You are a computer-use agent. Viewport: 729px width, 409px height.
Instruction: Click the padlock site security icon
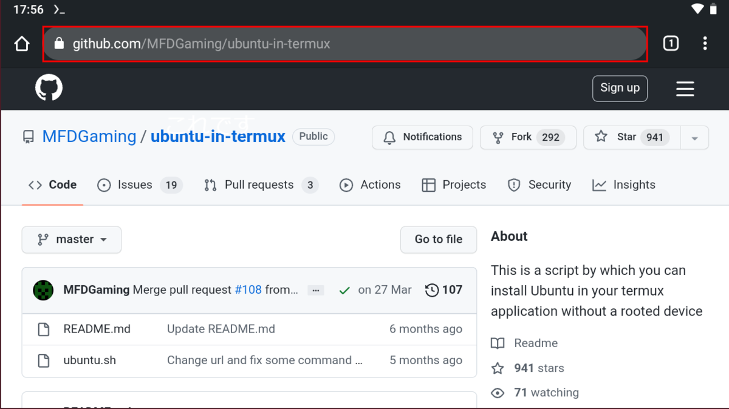pos(59,44)
